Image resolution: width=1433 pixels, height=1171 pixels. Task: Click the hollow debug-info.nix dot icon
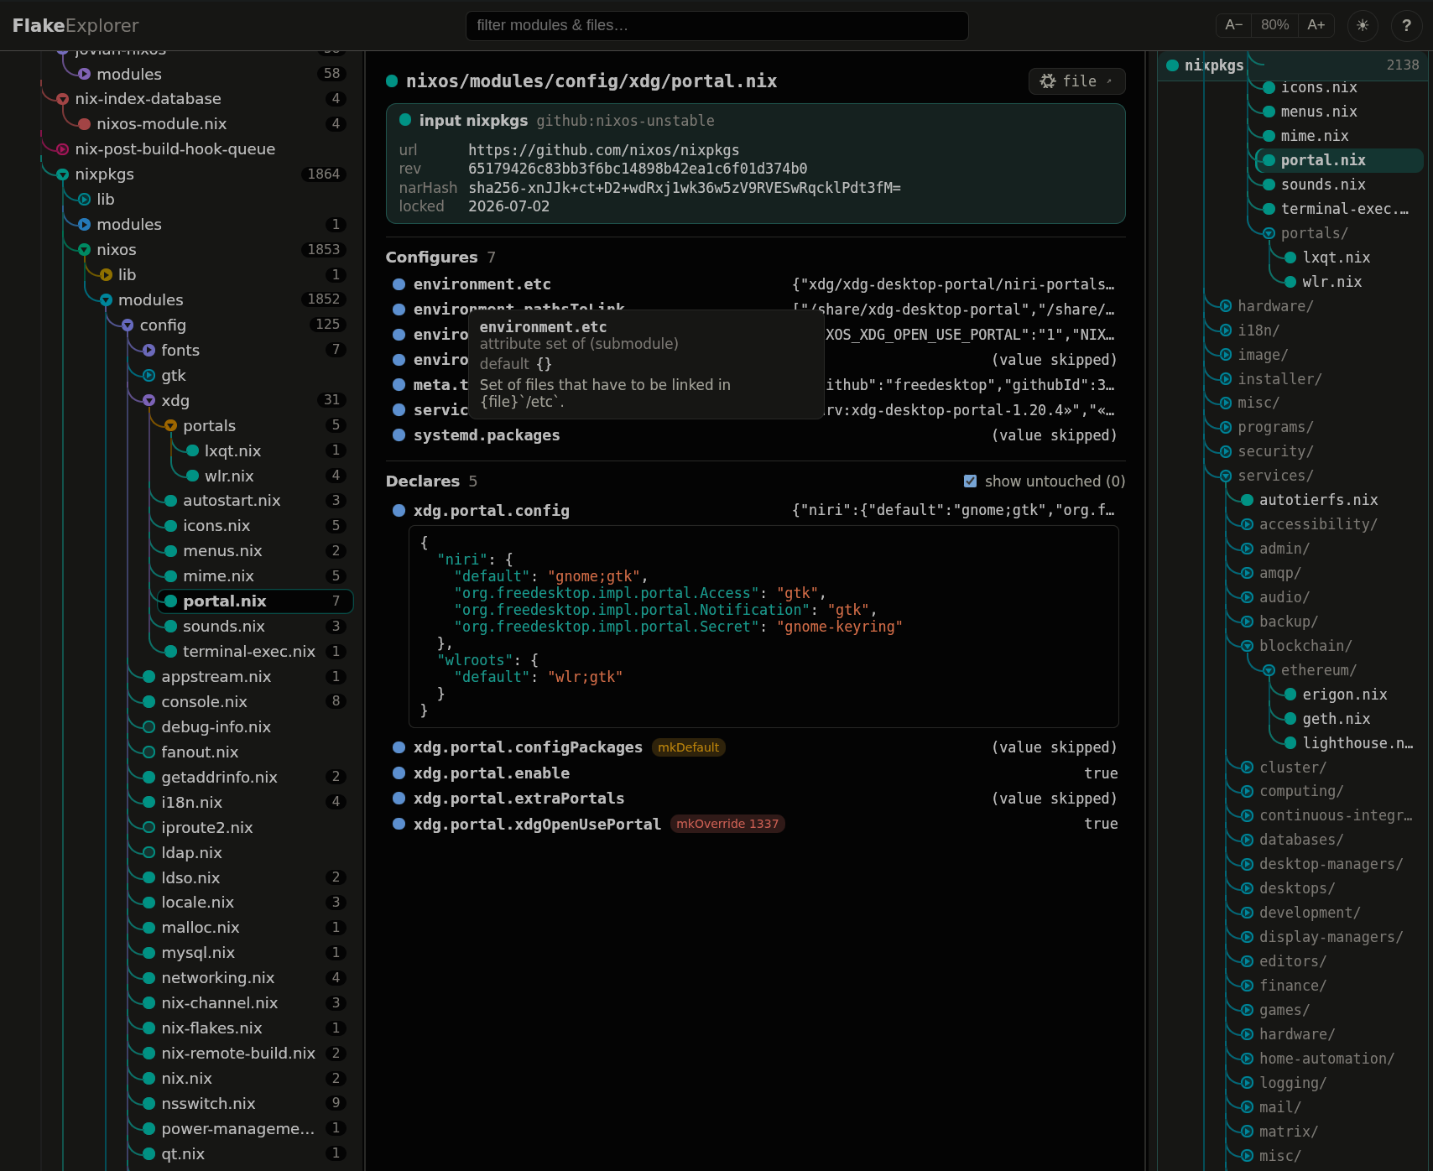click(149, 727)
